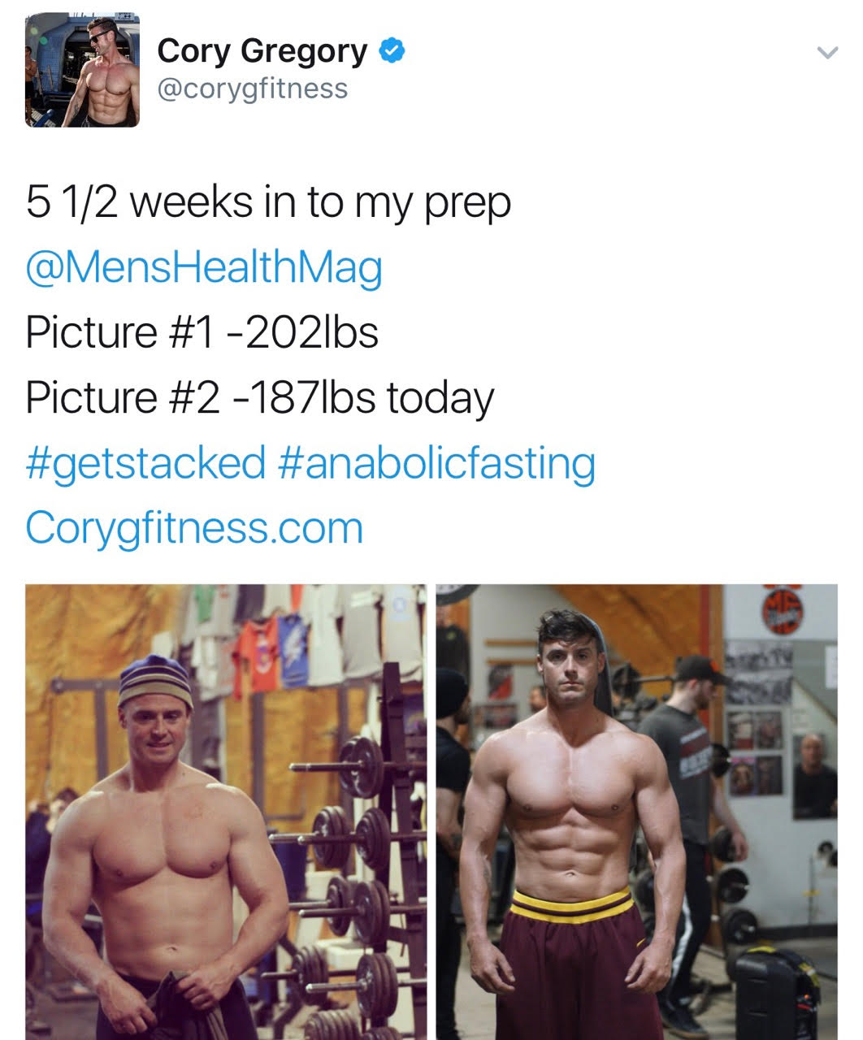Tap Cory Gregory's profile avatar
Image resolution: width=863 pixels, height=1040 pixels.
click(x=82, y=70)
